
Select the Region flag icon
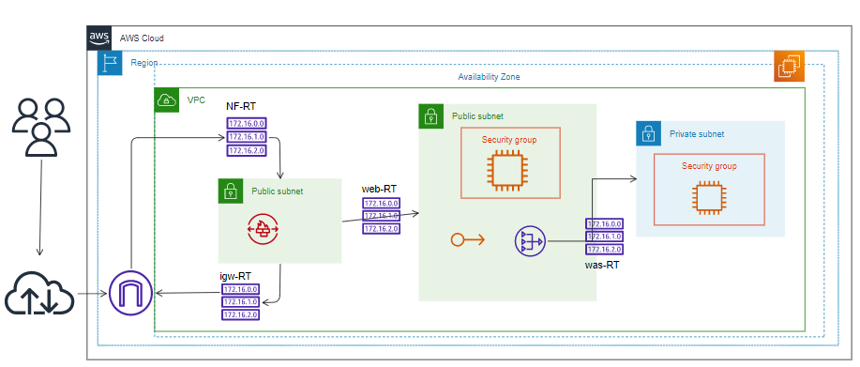click(111, 63)
